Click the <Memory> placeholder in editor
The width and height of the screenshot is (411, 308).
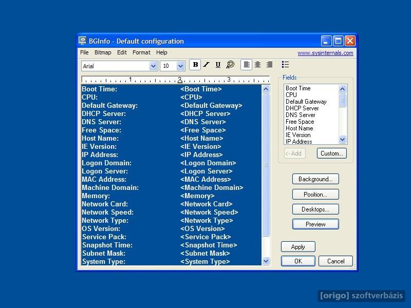click(197, 196)
